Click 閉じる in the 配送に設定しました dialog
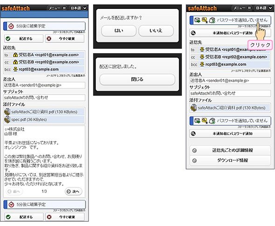The image size is (275, 226). pyautogui.click(x=137, y=79)
